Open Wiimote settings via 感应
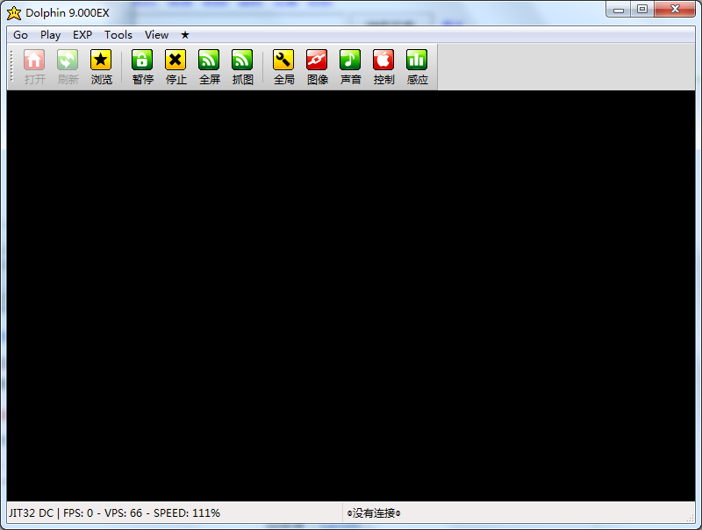702x530 pixels. [x=417, y=65]
